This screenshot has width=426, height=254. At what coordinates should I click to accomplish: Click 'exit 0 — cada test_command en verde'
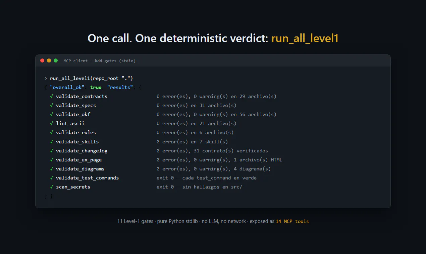click(206, 178)
